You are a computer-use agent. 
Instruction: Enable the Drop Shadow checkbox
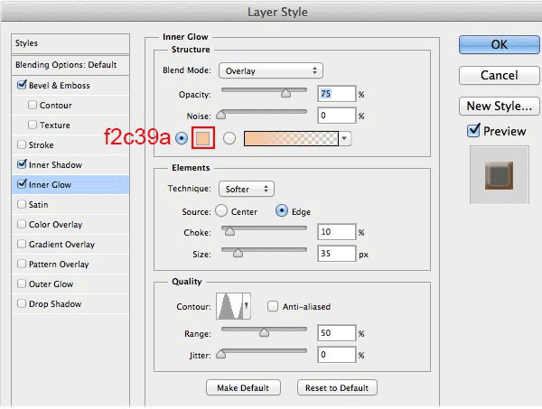tap(22, 303)
